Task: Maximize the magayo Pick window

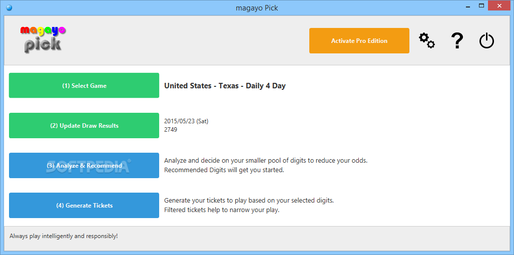Action: pos(481,6)
